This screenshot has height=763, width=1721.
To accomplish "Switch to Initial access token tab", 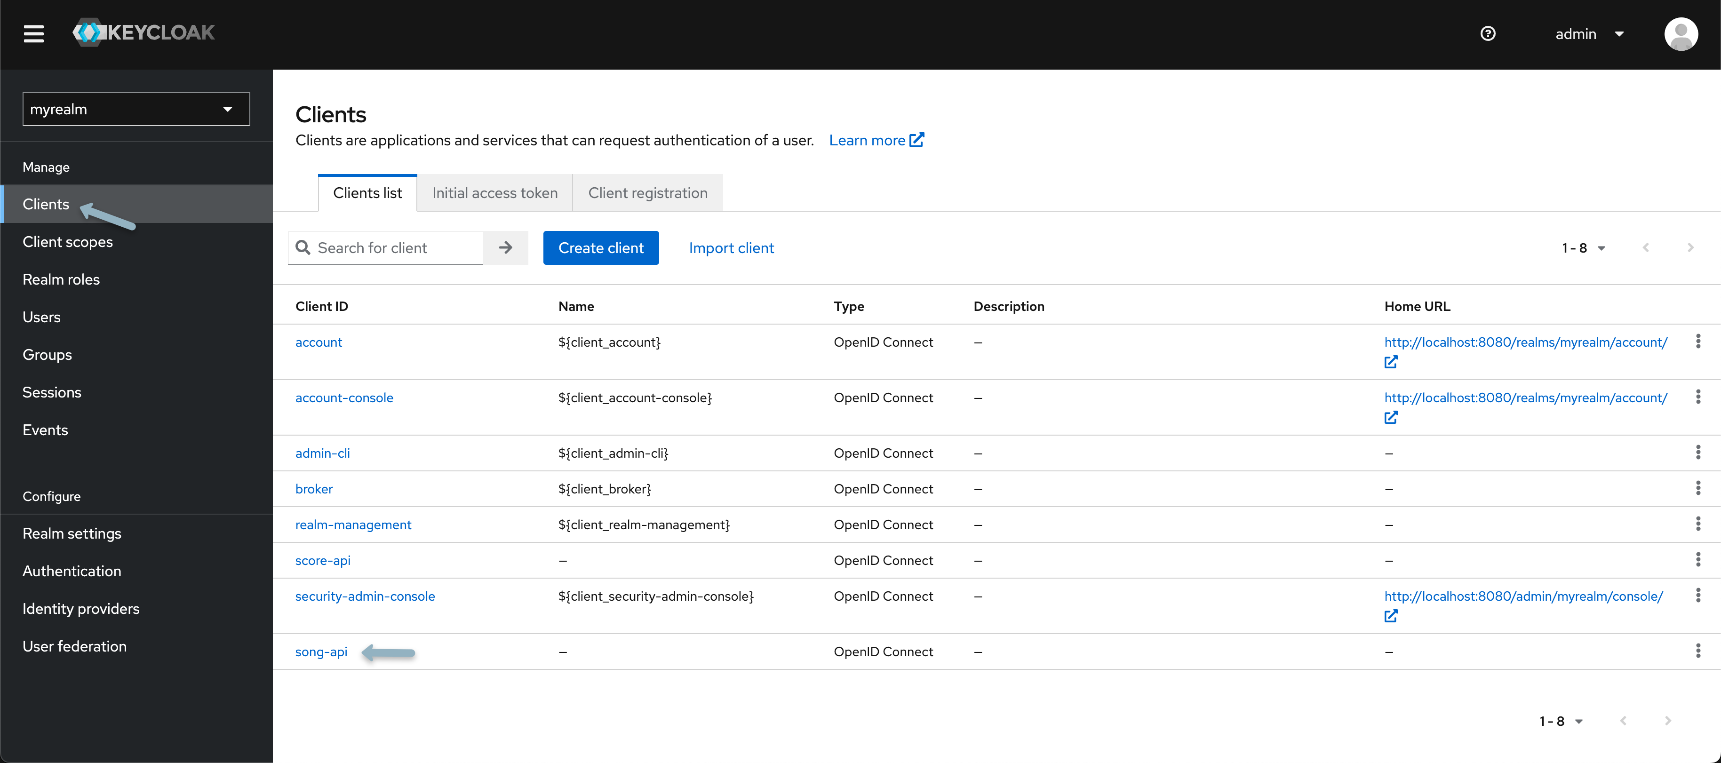I will [x=495, y=192].
